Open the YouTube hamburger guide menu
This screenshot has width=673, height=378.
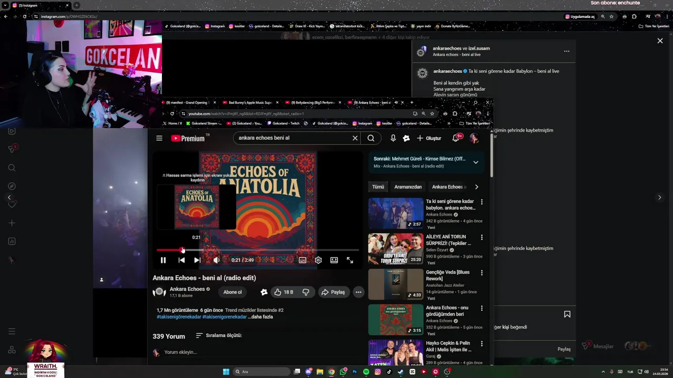[x=159, y=138]
